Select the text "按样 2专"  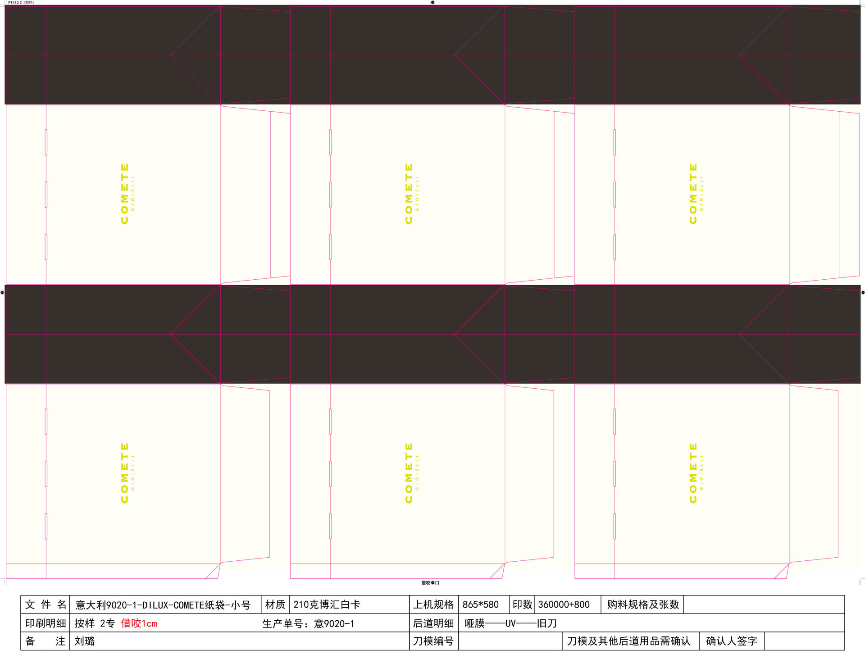tap(95, 623)
